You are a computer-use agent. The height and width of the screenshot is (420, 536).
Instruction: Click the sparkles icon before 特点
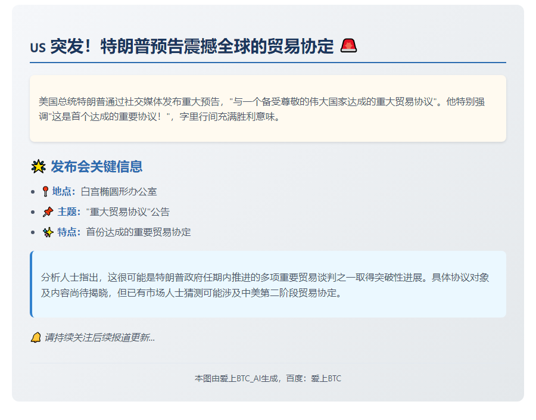(x=48, y=232)
